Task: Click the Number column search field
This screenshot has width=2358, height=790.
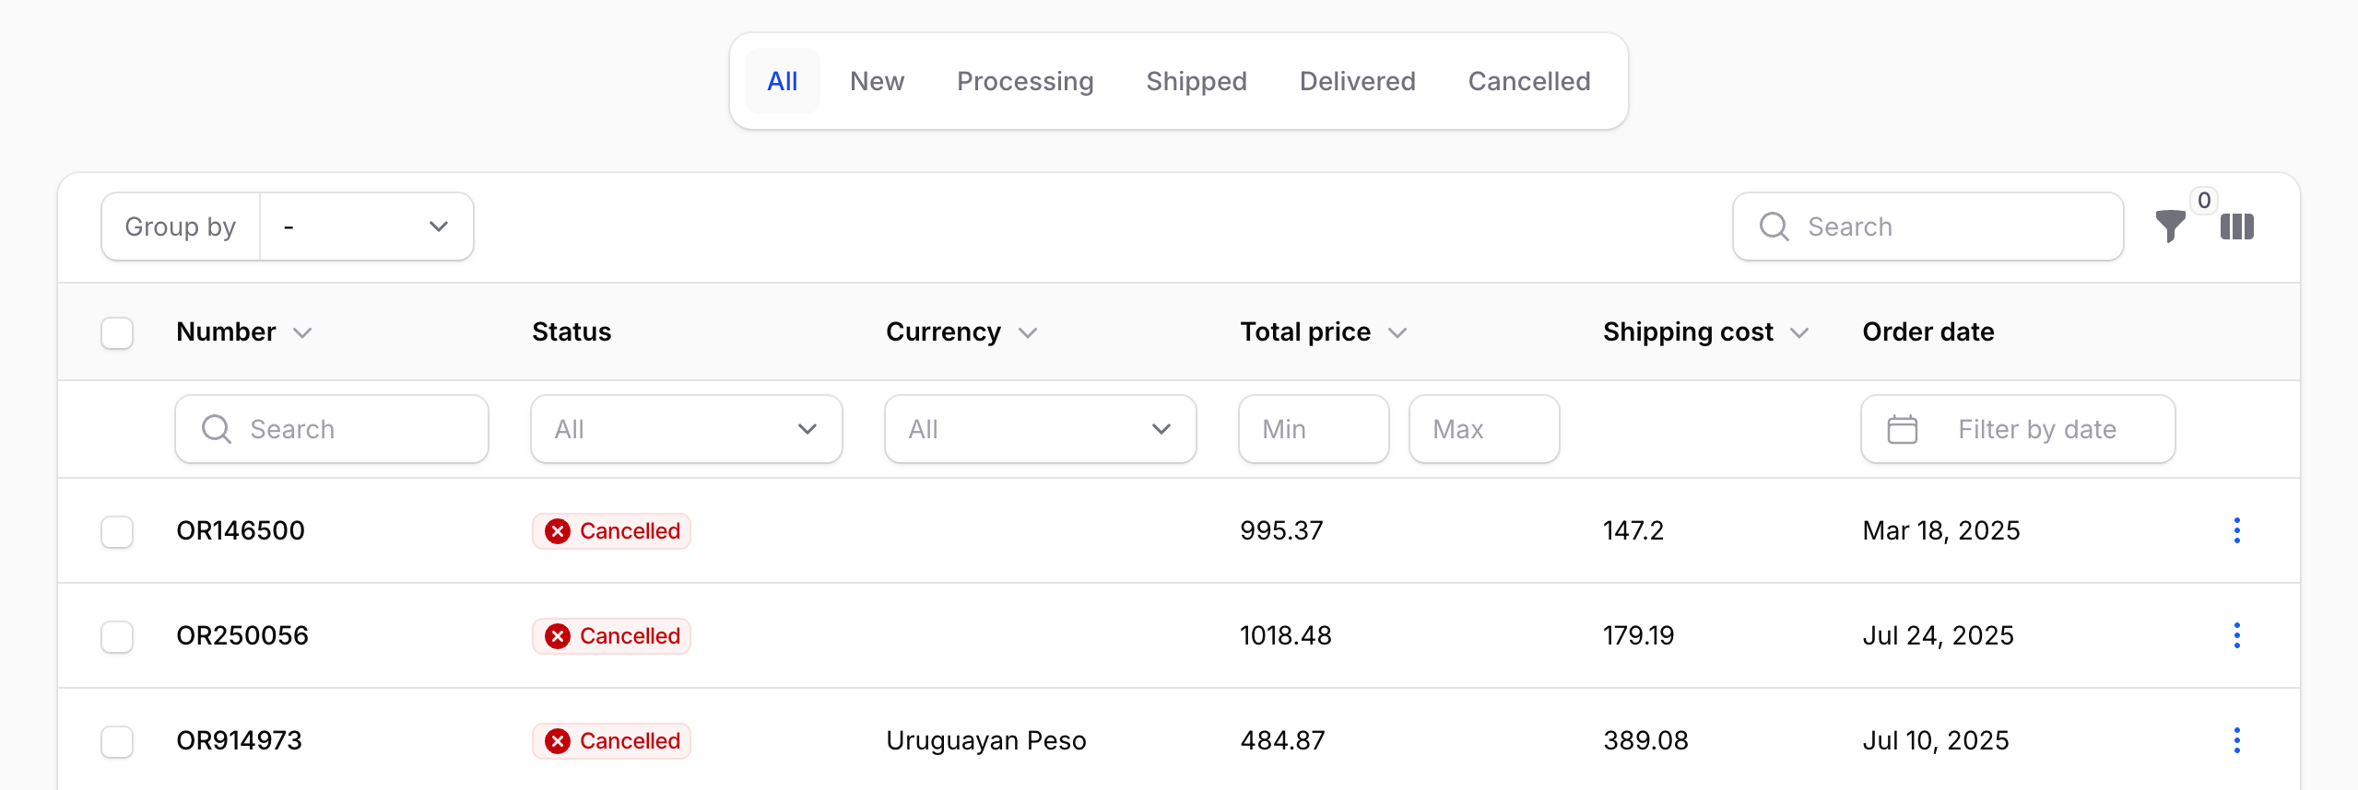Action: point(332,429)
